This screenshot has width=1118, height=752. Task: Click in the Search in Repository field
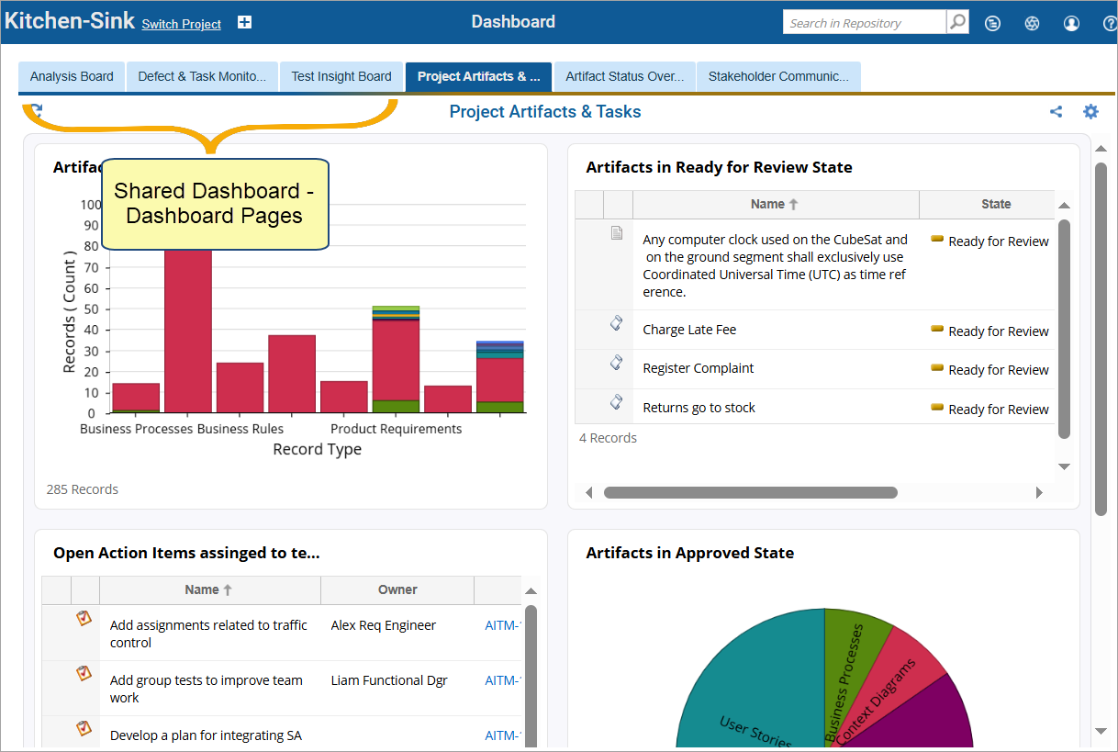tap(864, 23)
